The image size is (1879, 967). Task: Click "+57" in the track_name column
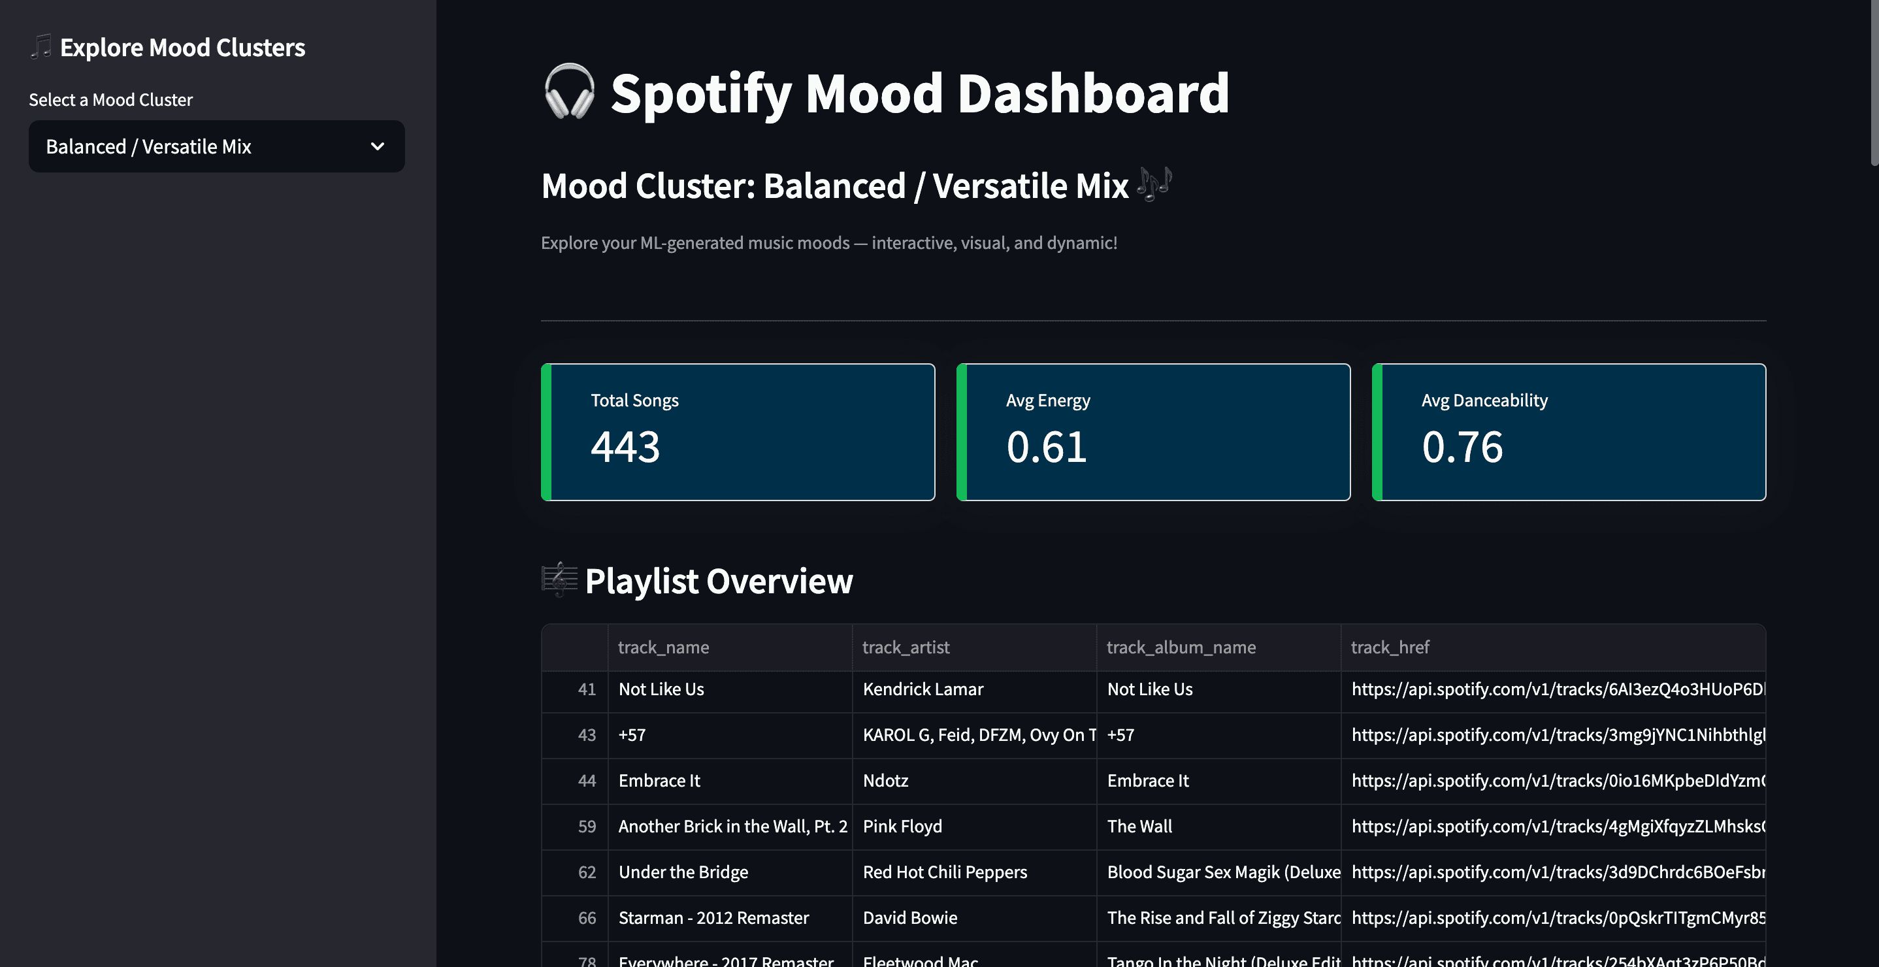pos(730,735)
